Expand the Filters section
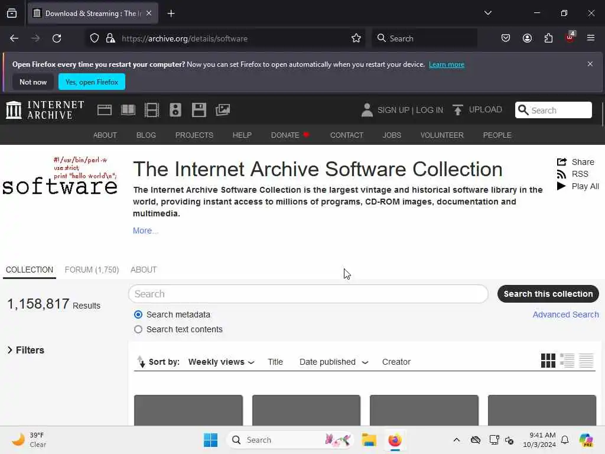Viewport: 605px width, 454px height. point(26,350)
